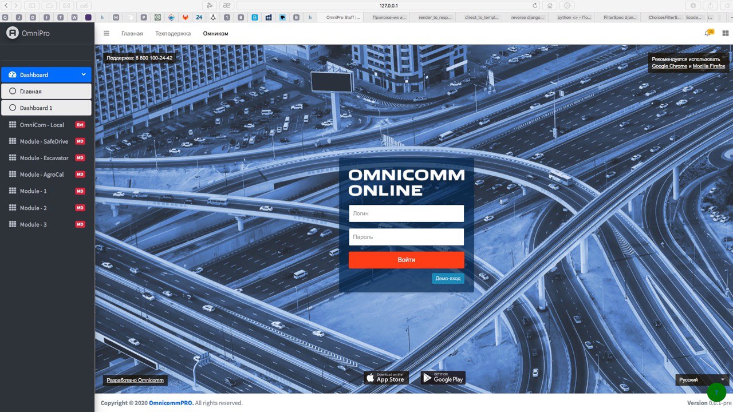This screenshot has height=412, width=733.
Task: Click the mail envelope toolbar icon
Action: 66,5
